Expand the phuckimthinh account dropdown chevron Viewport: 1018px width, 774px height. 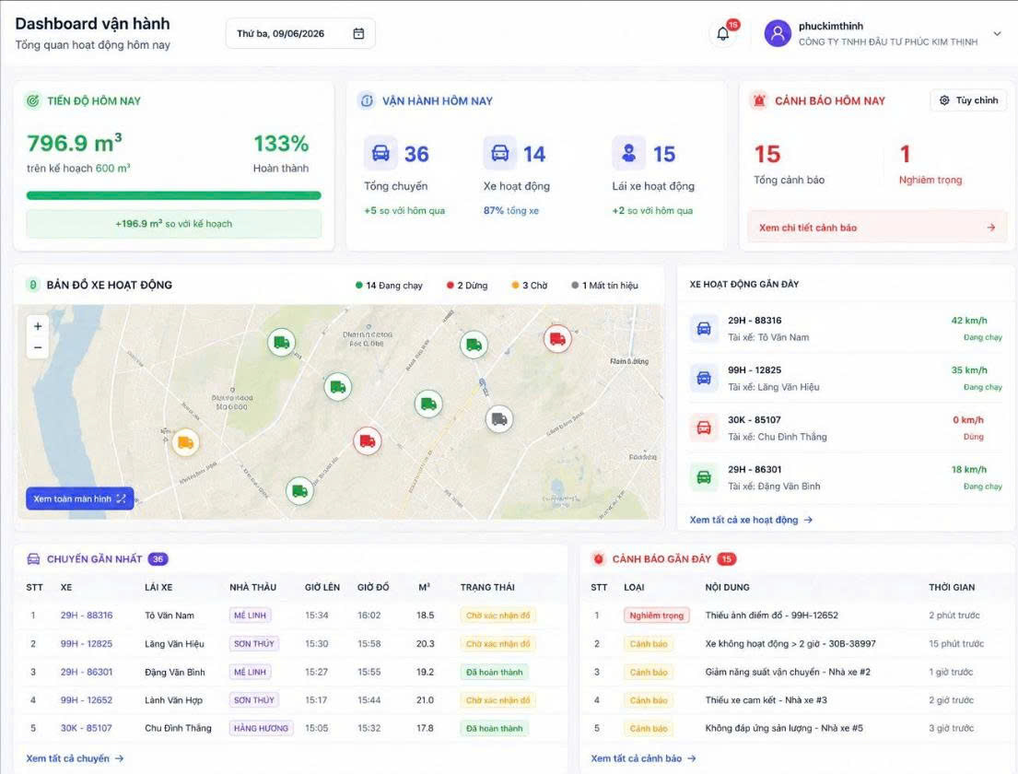tap(997, 34)
